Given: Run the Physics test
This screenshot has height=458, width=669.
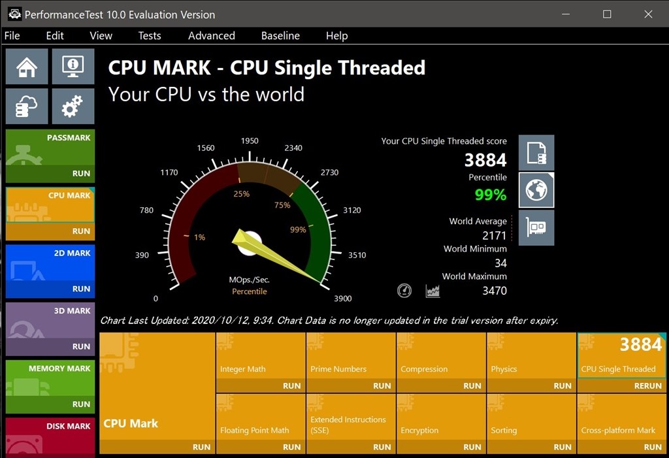Looking at the screenshot, I should 532,385.
